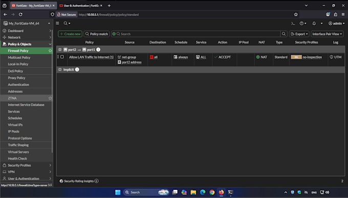Click the no-inspection security profile
The height and width of the screenshot is (198, 348).
point(312,57)
